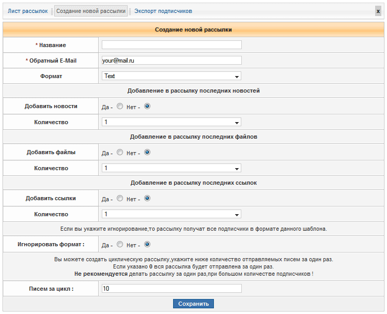Image resolution: width=387 pixels, height=314 pixels.
Task: Select Нет for Добавить новости
Action: coord(147,107)
